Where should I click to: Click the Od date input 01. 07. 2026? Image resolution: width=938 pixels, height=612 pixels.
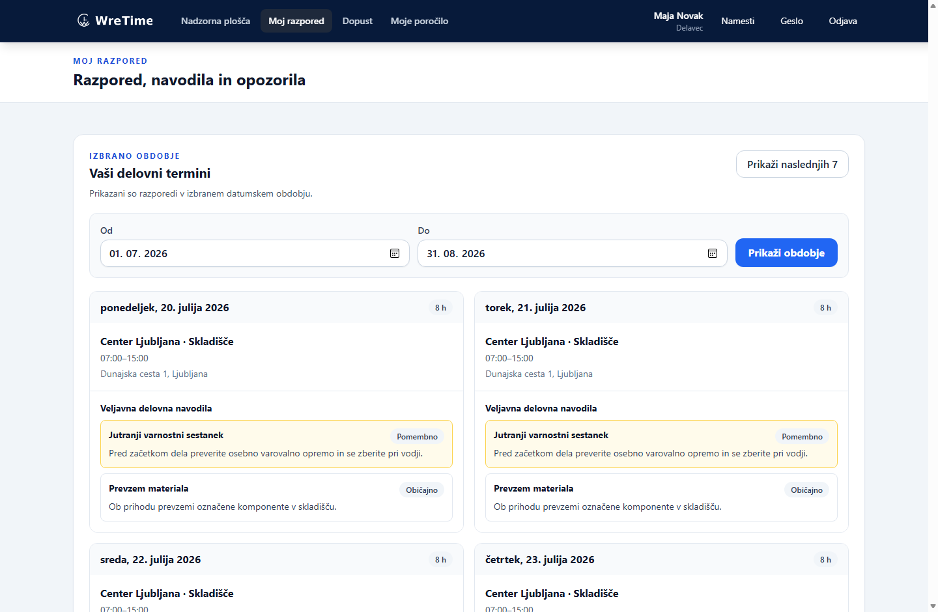[x=255, y=253]
